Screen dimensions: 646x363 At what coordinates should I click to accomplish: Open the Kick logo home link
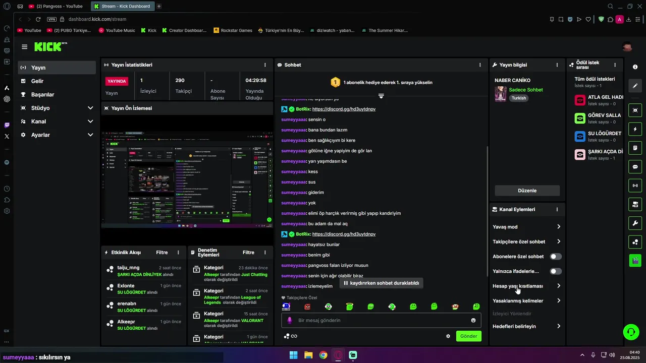click(50, 47)
